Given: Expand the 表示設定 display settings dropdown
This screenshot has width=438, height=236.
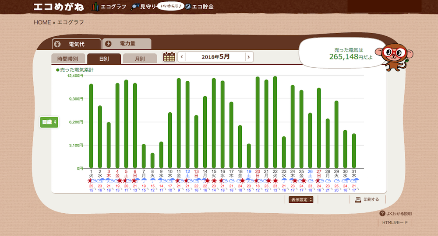Looking at the screenshot, I should (301, 200).
